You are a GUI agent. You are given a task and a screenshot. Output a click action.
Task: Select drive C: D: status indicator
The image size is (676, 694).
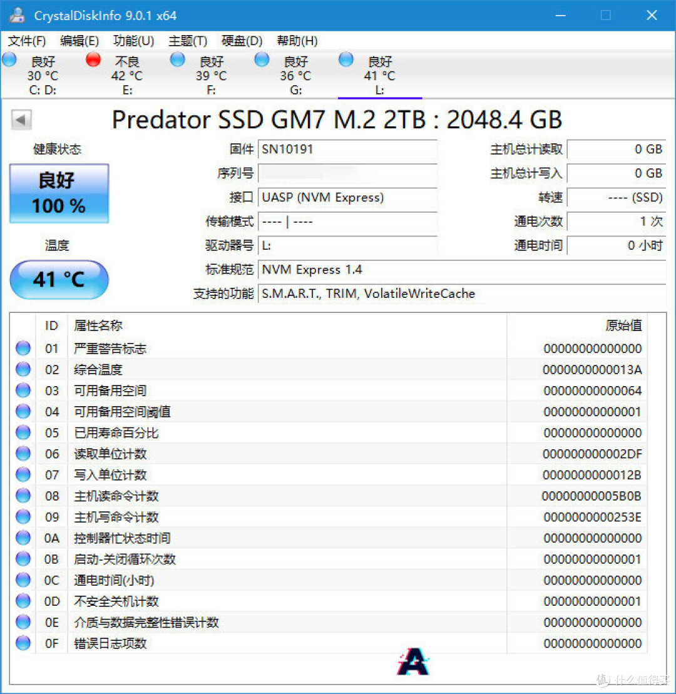pos(9,59)
